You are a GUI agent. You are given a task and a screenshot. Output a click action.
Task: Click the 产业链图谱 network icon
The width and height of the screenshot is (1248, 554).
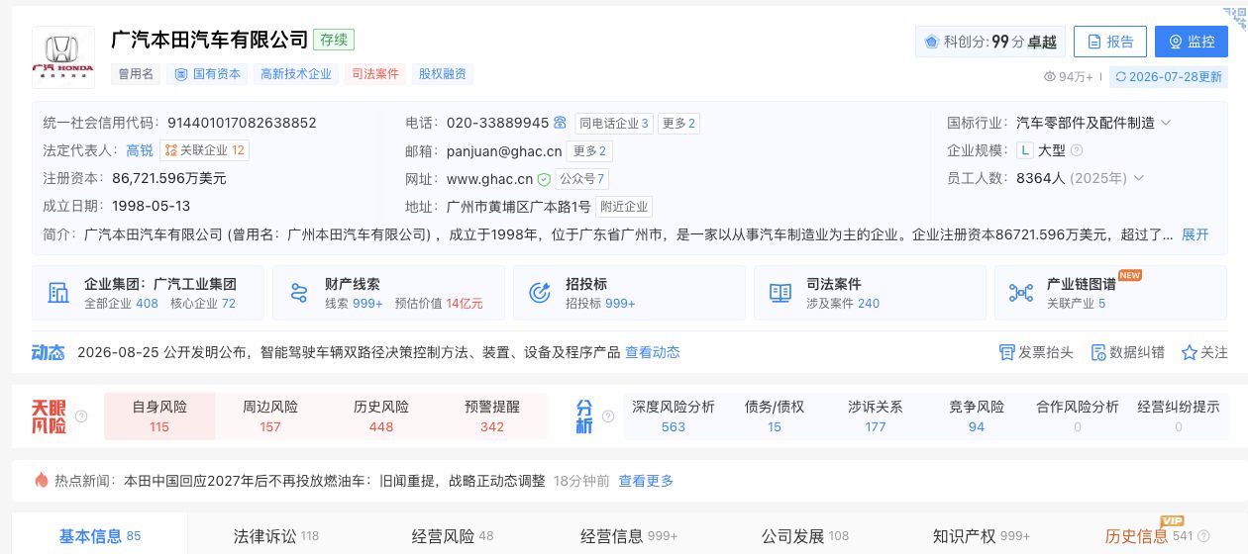(x=1021, y=293)
